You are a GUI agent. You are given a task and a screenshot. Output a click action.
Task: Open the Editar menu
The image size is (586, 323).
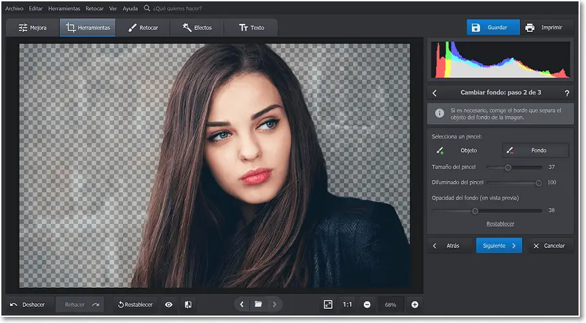pos(35,8)
